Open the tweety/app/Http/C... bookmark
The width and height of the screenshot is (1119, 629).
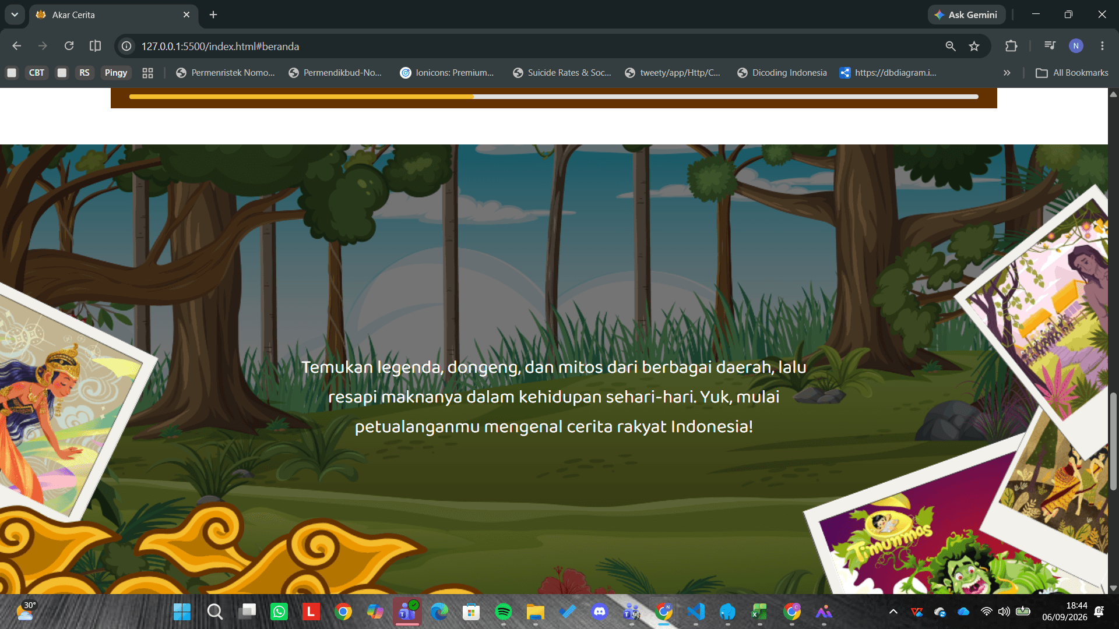coord(673,73)
